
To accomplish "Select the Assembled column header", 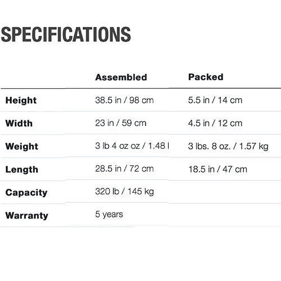I will (x=121, y=77).
